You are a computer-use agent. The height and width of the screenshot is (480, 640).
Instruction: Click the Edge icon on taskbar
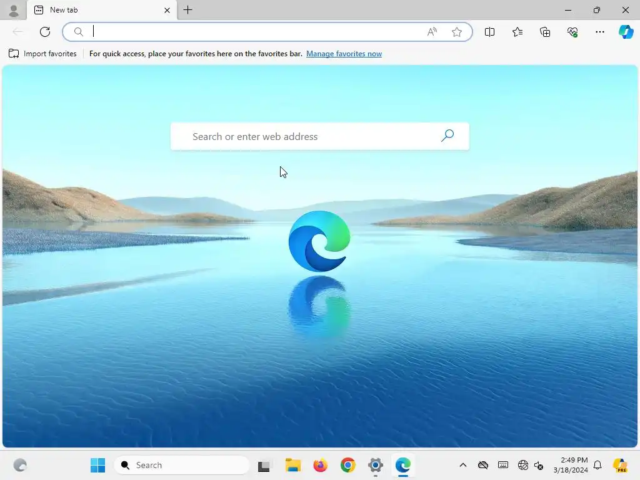[x=403, y=465]
